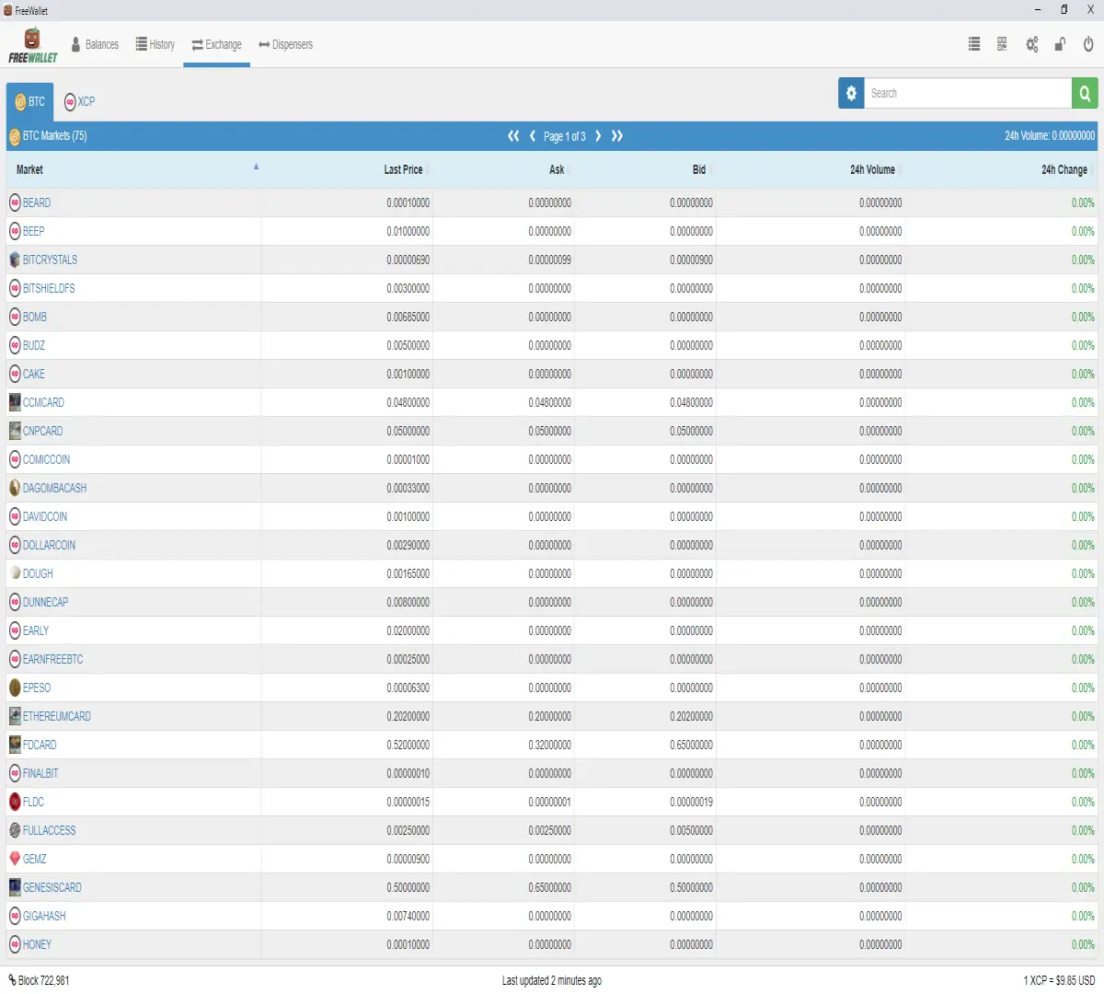Switch to the BTC markets tab

[x=29, y=101]
